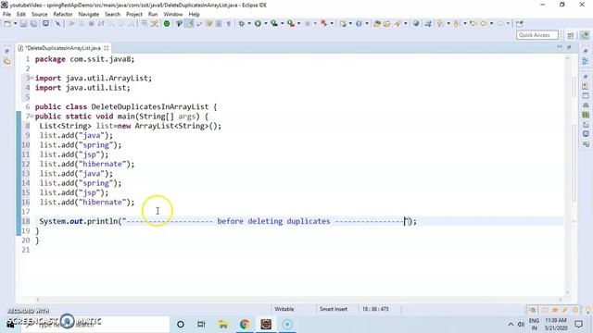This screenshot has height=333, width=593.
Task: Open the Next Annotation dropdown arrow
Action: click(448, 23)
